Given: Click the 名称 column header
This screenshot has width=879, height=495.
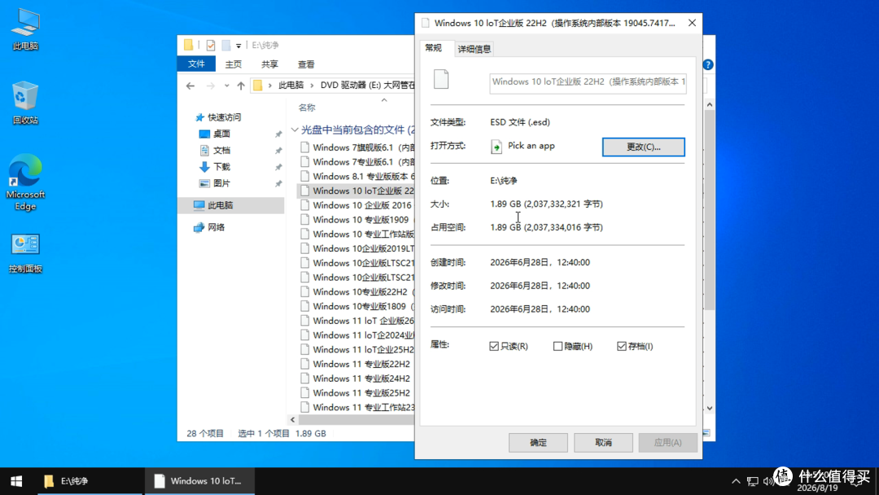Looking at the screenshot, I should coord(307,107).
